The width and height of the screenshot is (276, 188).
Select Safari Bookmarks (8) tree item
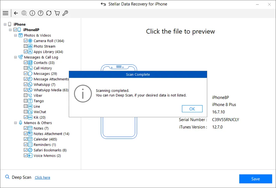pos(50,150)
